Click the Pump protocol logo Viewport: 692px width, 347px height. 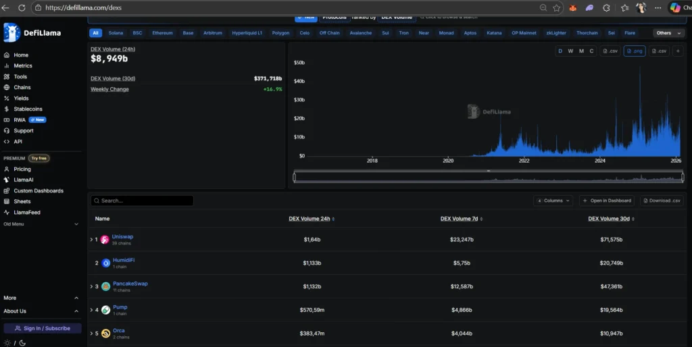(106, 310)
